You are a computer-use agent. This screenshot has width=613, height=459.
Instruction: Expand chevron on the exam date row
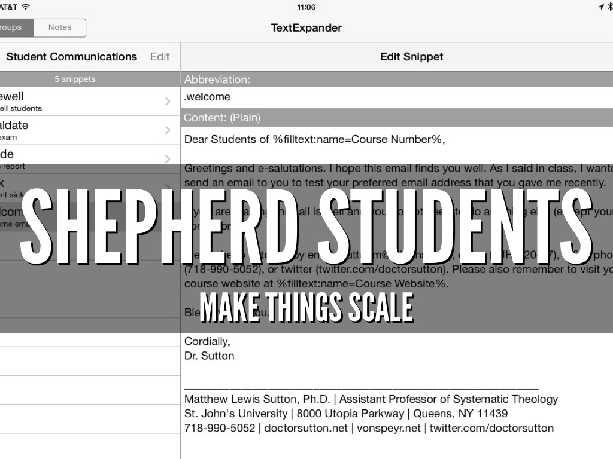(168, 130)
